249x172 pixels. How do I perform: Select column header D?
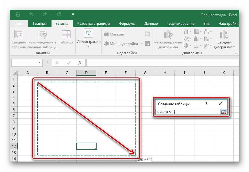(x=86, y=73)
